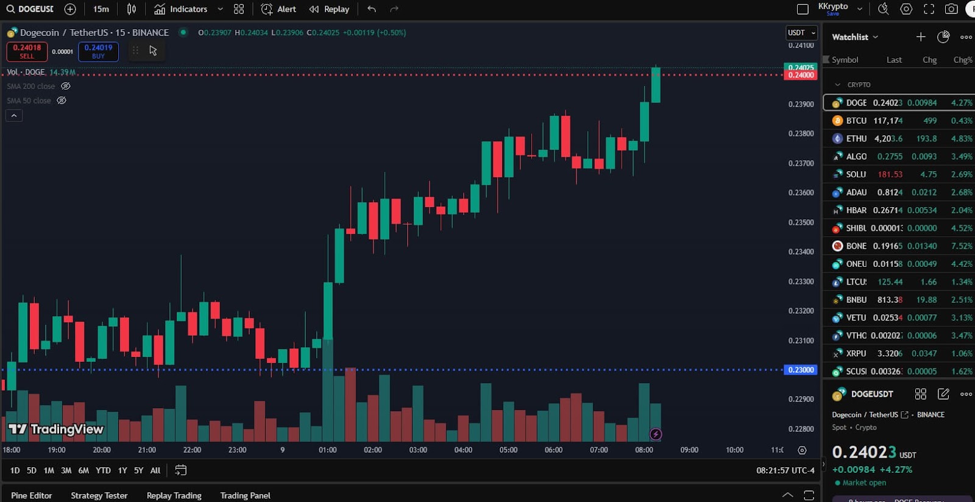The width and height of the screenshot is (975, 502).
Task: Open the Watchlist name dropdown
Action: click(x=855, y=37)
